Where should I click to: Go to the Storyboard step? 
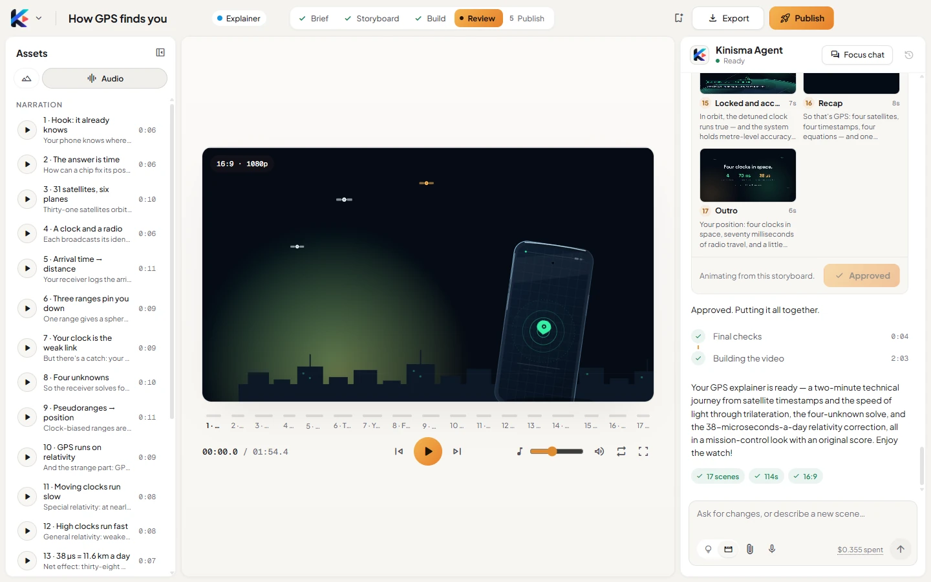tap(372, 18)
